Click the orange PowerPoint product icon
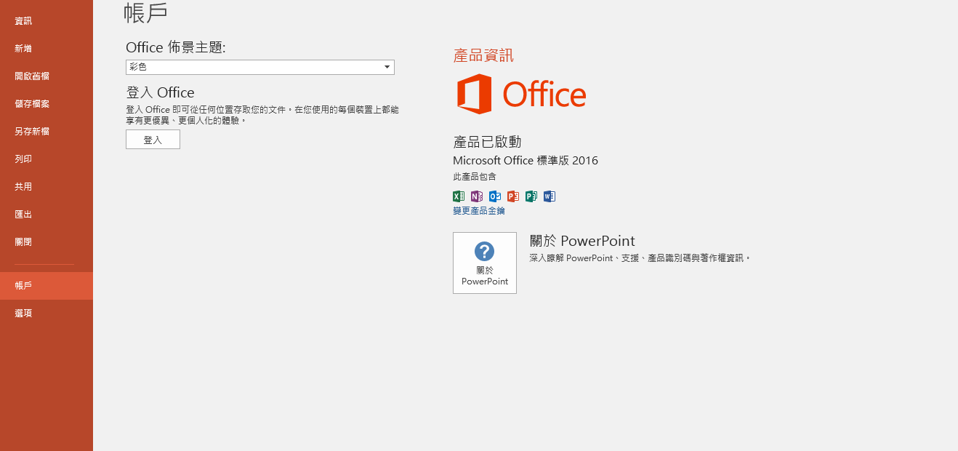The height and width of the screenshot is (451, 958). (513, 196)
